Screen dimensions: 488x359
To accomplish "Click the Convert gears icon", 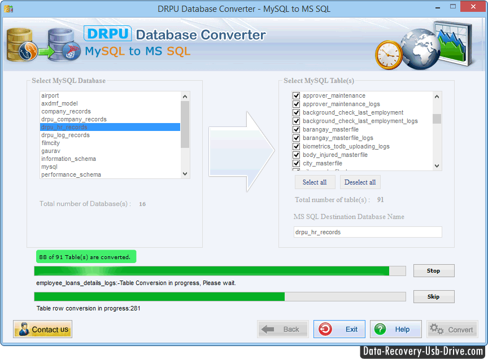I will 437,329.
